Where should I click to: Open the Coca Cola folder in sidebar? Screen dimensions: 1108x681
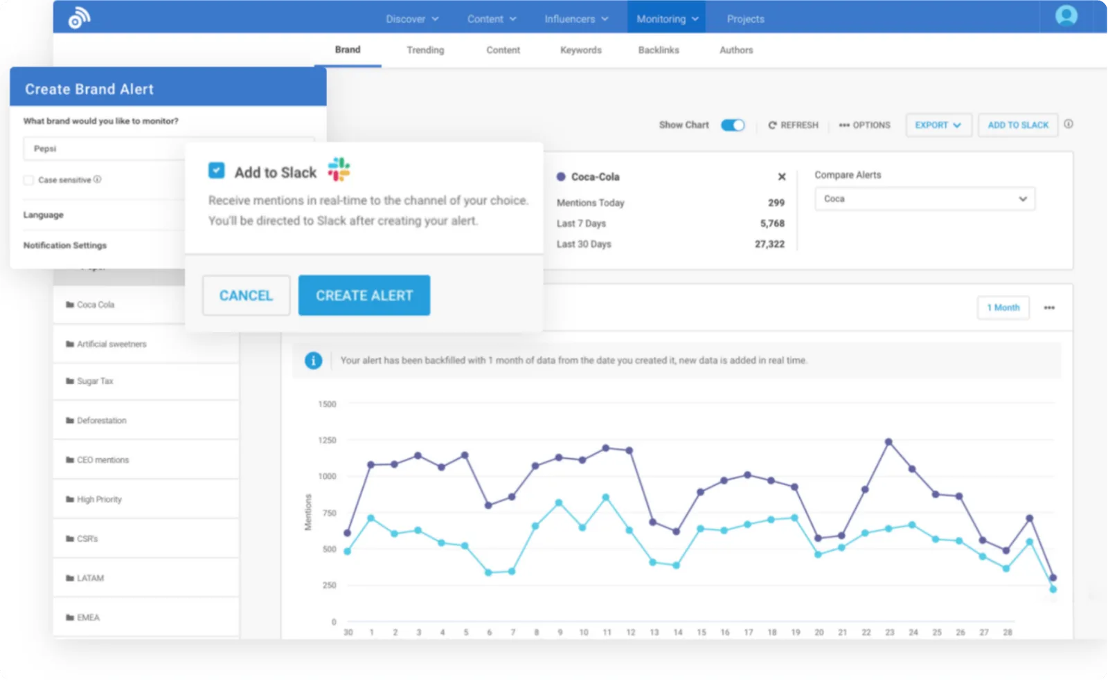pyautogui.click(x=96, y=305)
